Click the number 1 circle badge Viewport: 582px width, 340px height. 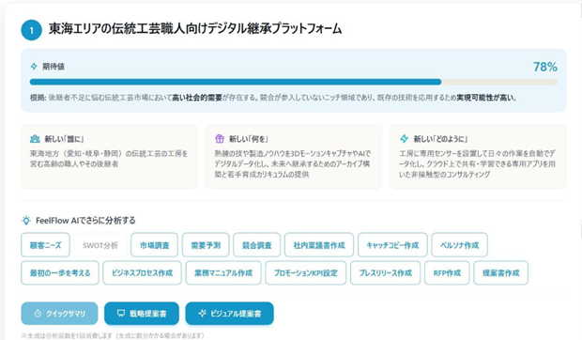coord(32,30)
